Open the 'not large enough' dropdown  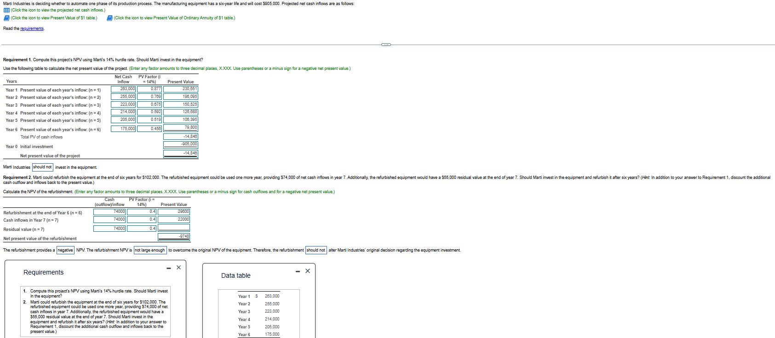point(150,250)
